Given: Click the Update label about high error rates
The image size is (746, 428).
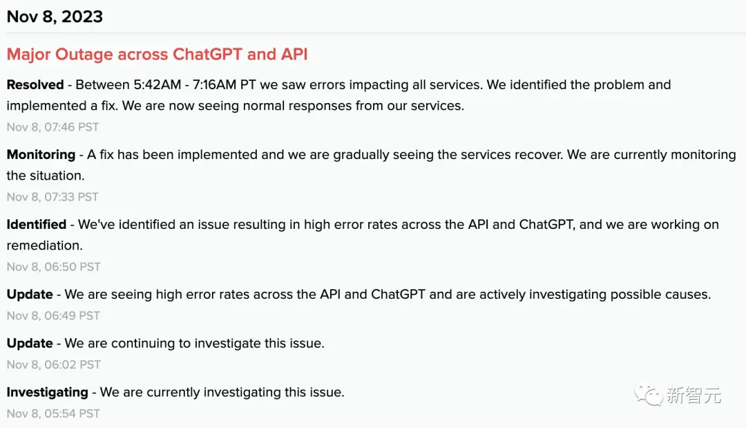Looking at the screenshot, I should point(30,295).
